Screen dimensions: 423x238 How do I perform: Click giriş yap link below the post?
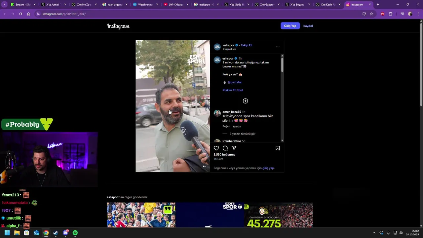point(268,168)
